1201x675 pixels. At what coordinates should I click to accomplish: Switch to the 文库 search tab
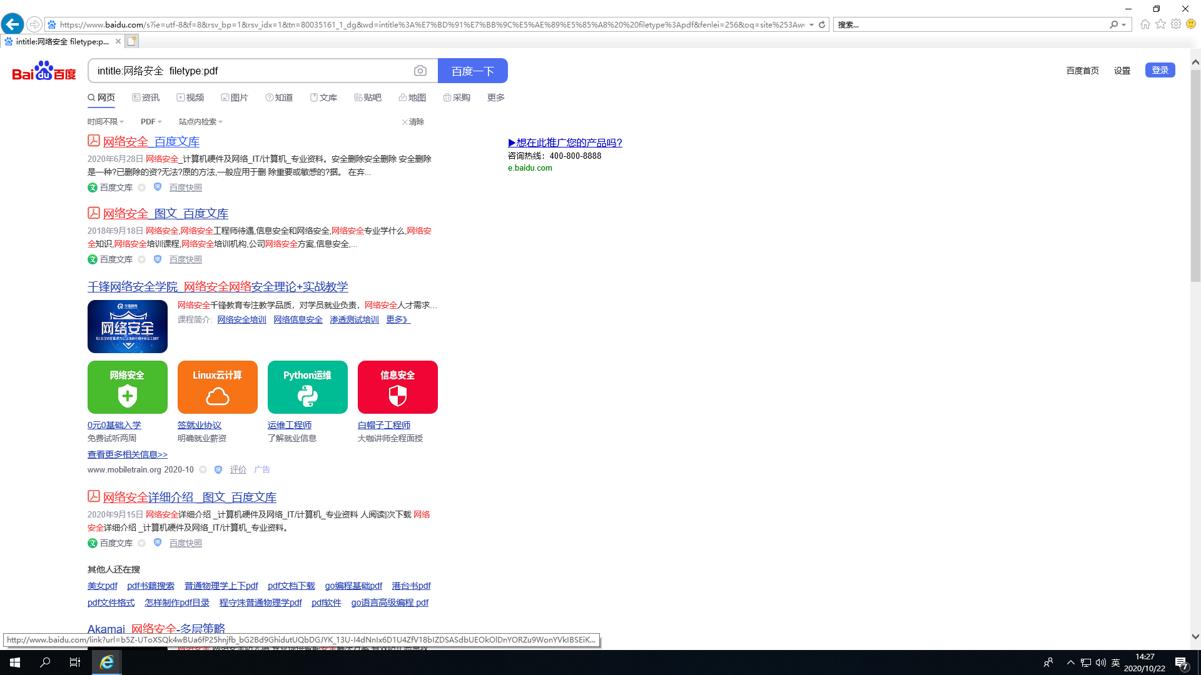(323, 97)
